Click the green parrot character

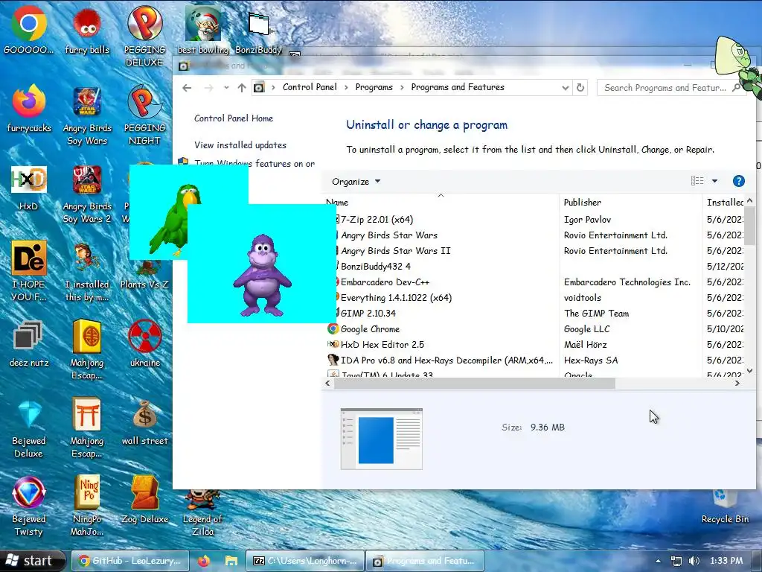174,219
